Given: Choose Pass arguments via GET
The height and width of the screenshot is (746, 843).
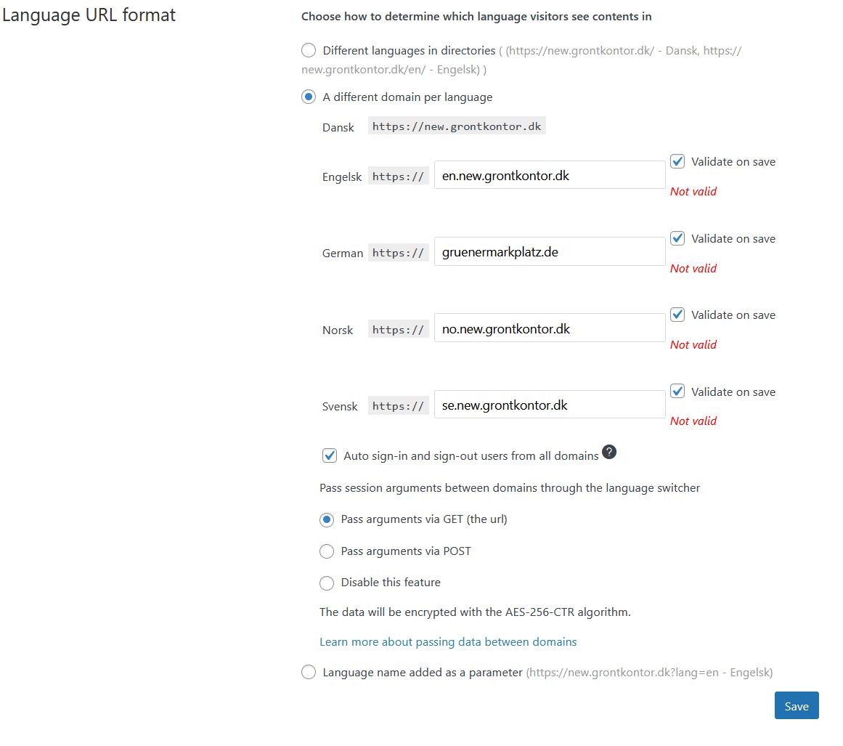Looking at the screenshot, I should 327,520.
